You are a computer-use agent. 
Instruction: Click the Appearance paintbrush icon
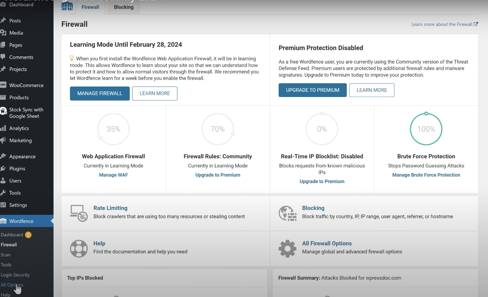[x=3, y=156]
